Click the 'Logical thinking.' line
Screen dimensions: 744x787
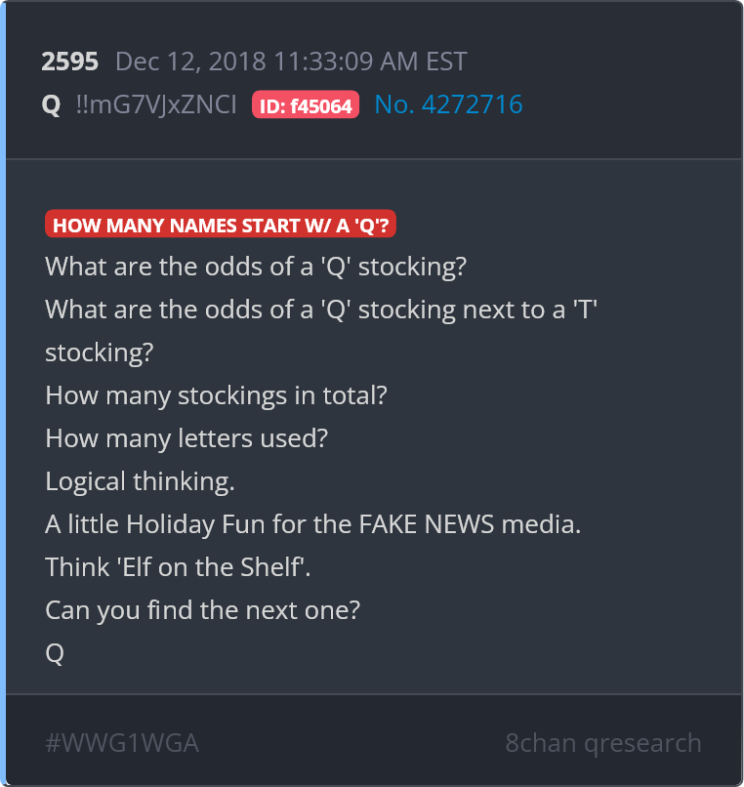tap(140, 481)
